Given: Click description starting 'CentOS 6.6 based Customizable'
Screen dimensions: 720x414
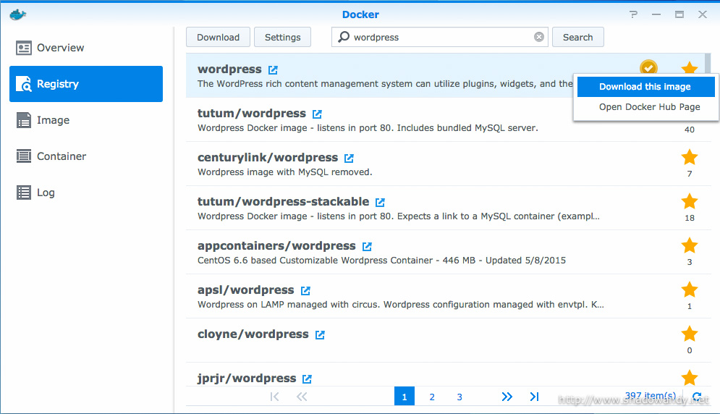Looking at the screenshot, I should [x=381, y=260].
